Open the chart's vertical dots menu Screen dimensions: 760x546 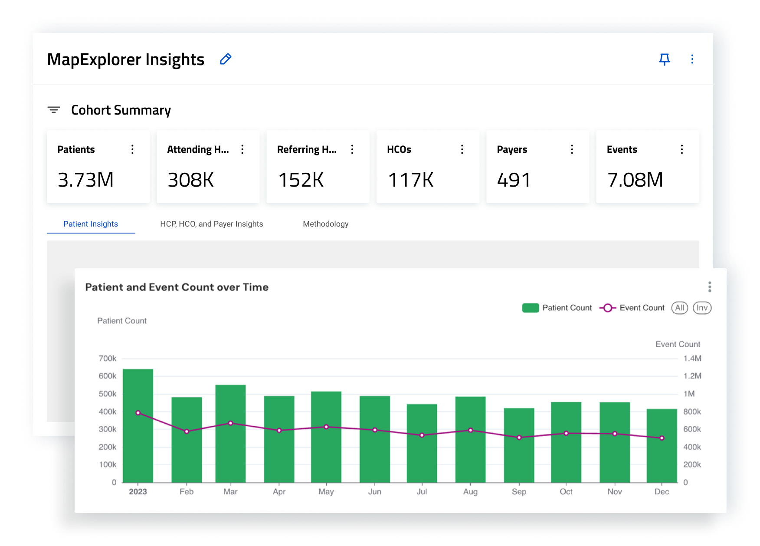point(710,287)
